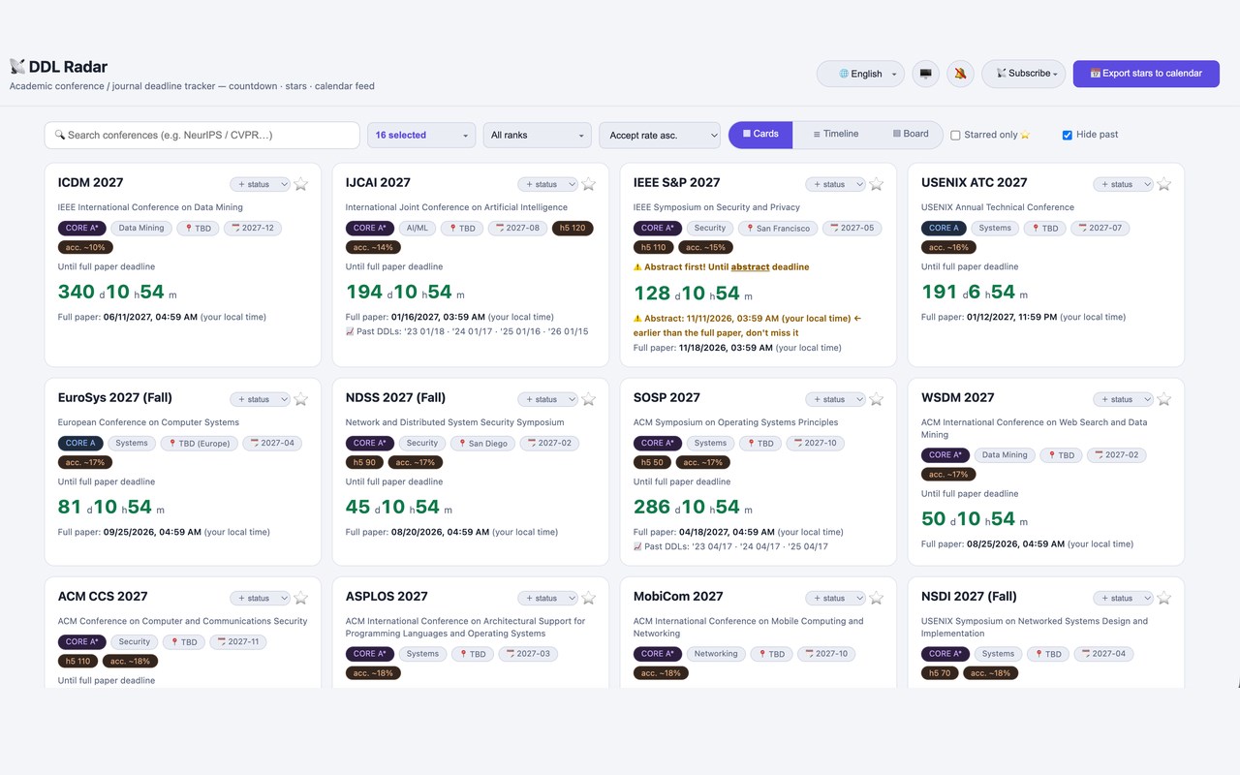Star the SOSP 2027 conference
1240x775 pixels.
click(x=876, y=399)
